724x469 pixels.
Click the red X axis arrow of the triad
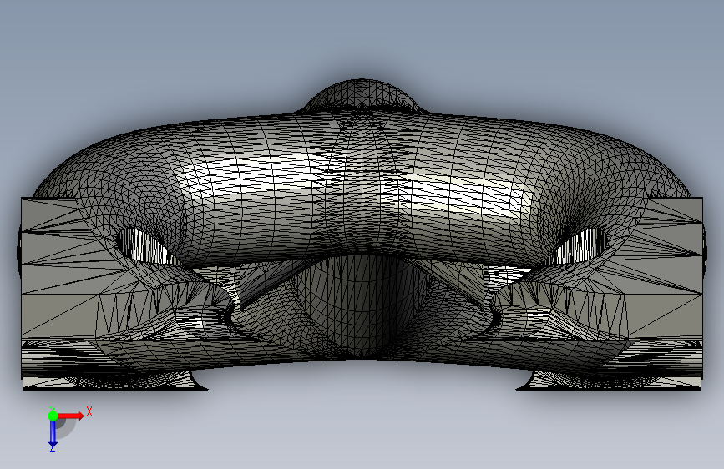click(x=70, y=416)
